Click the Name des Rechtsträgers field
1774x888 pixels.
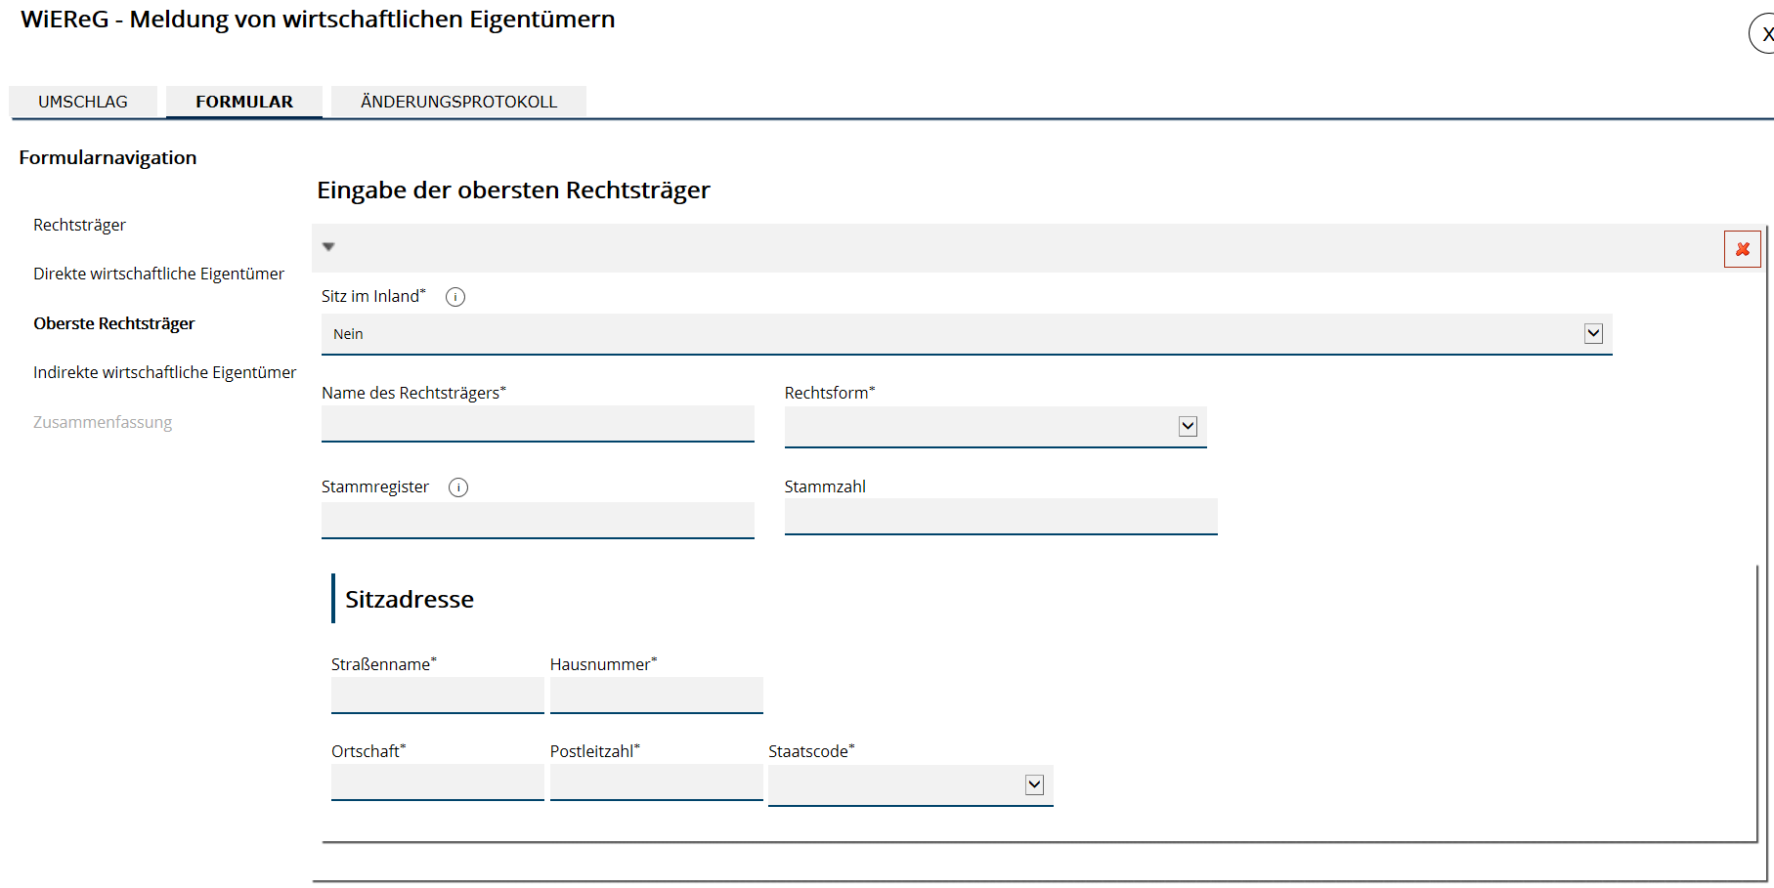pos(538,424)
